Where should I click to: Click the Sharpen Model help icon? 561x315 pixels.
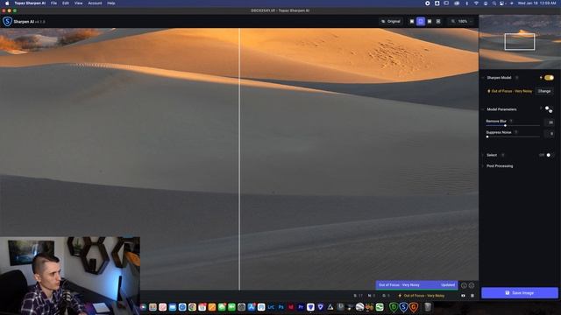tap(516, 78)
